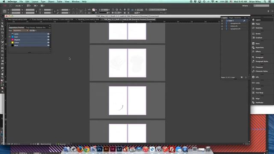Toggle visibility of second sublayer item

(222, 26)
